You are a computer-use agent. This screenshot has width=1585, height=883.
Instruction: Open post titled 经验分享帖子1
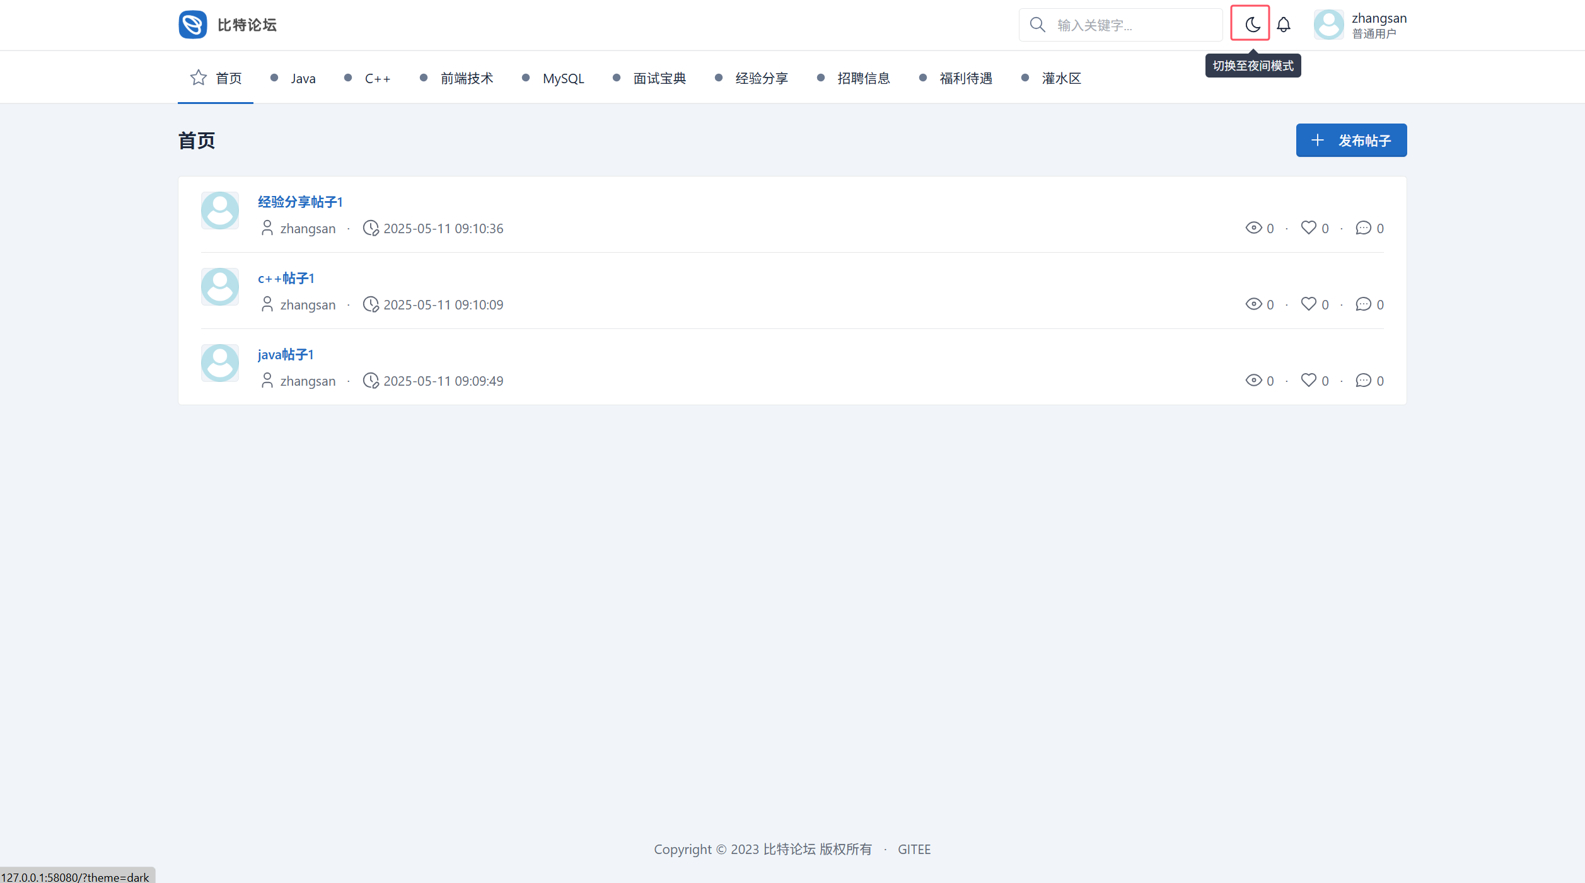[x=300, y=202]
